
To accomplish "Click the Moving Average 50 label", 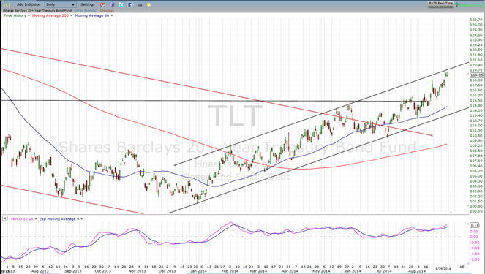I will (92, 15).
